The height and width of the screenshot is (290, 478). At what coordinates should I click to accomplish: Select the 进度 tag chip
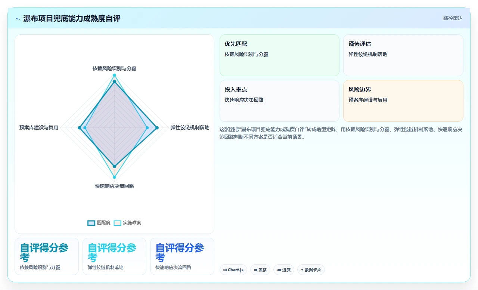pos(284,270)
